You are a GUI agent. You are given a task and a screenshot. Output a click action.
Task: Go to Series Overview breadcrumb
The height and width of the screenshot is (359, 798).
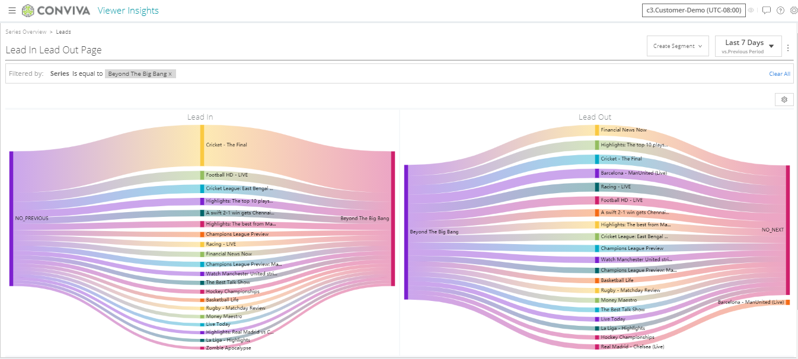pos(26,32)
